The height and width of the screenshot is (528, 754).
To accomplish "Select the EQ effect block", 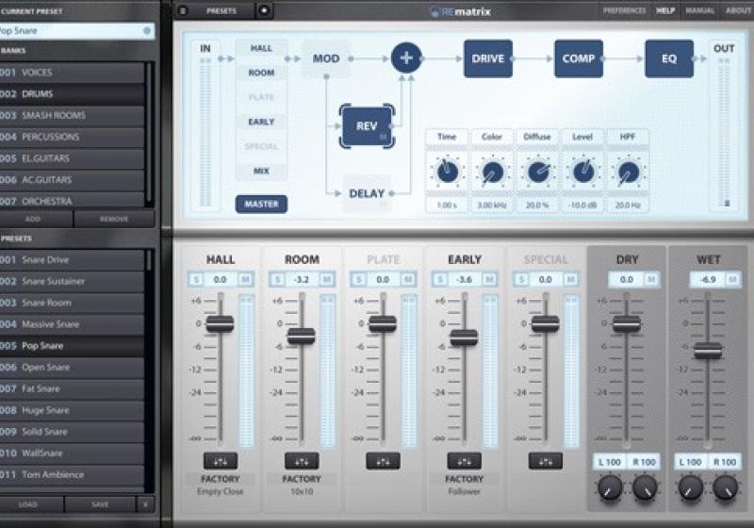I will 668,58.
